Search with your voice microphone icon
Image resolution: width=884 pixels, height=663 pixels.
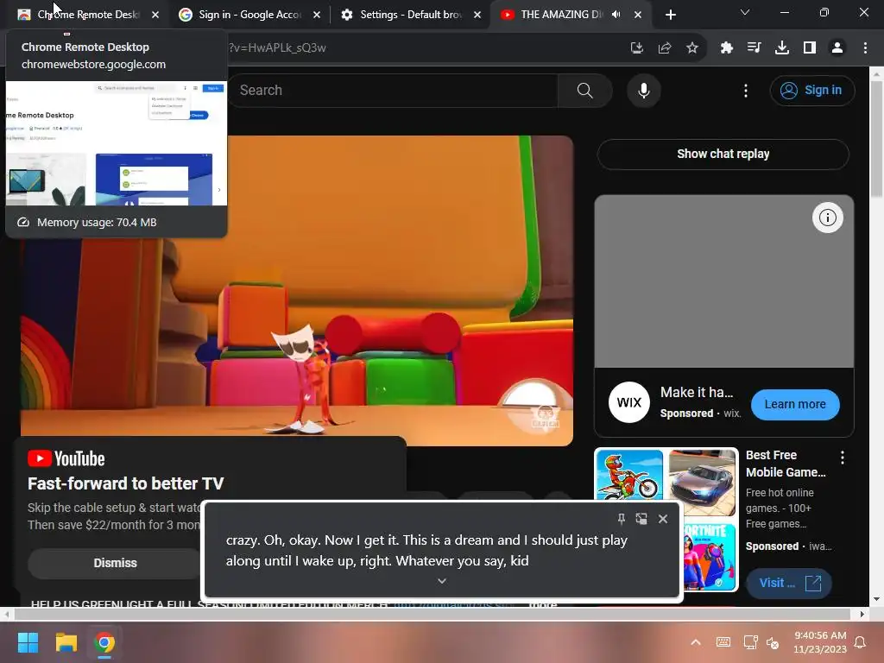pos(643,90)
